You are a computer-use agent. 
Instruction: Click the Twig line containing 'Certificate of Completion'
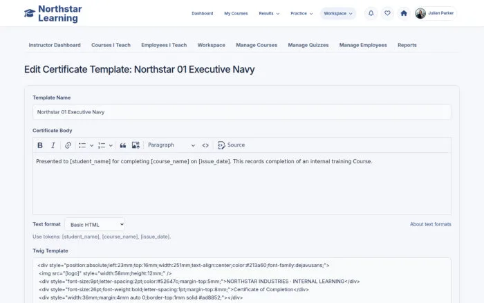coord(174,289)
